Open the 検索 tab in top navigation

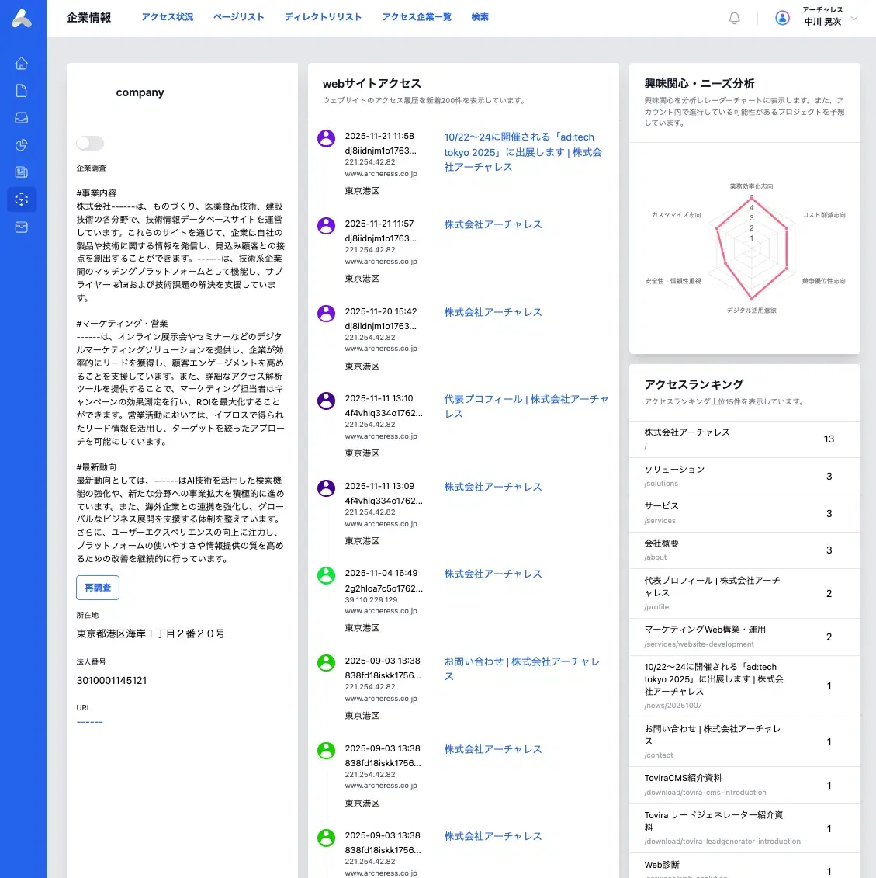480,17
